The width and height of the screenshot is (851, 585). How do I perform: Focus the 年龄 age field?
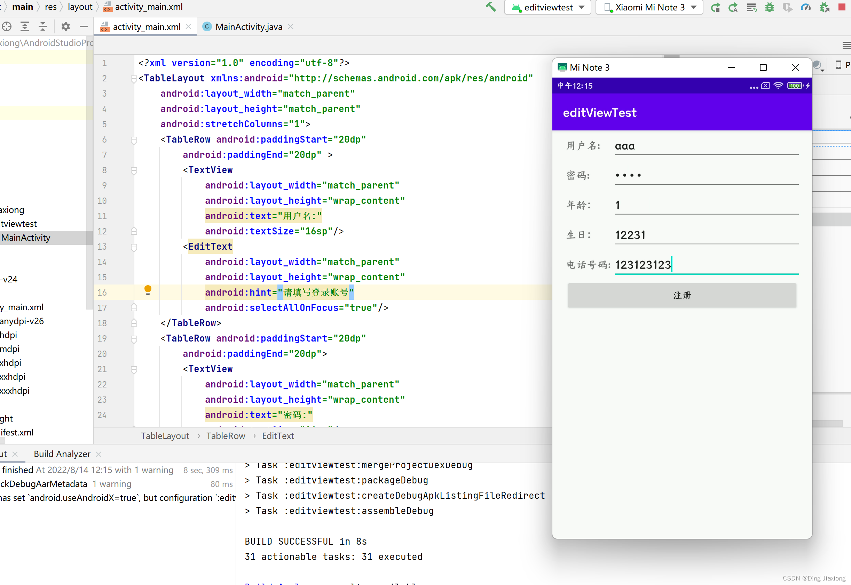tap(707, 205)
